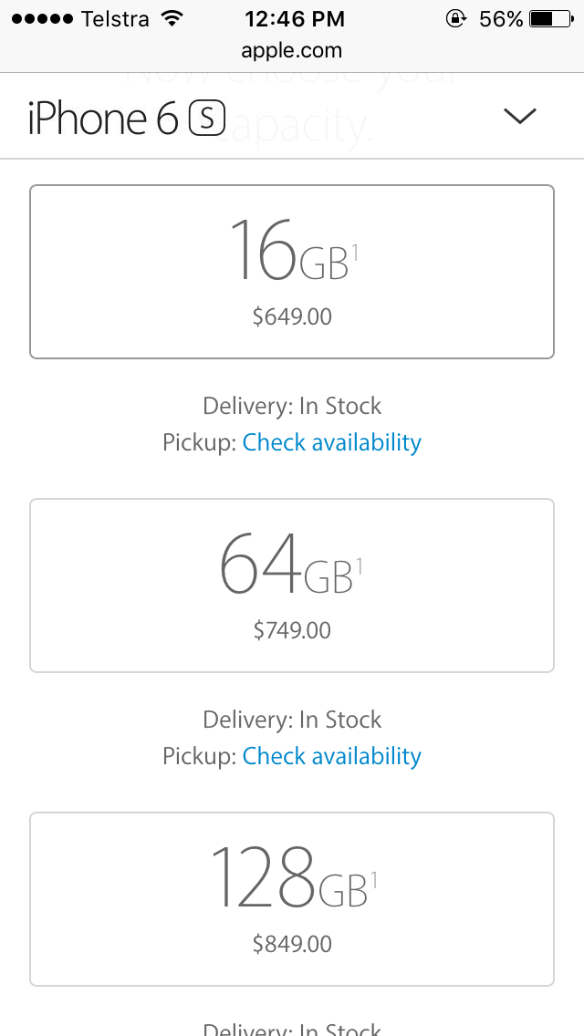Choose the 64GB capacity option
584x1036 pixels.
pos(292,585)
